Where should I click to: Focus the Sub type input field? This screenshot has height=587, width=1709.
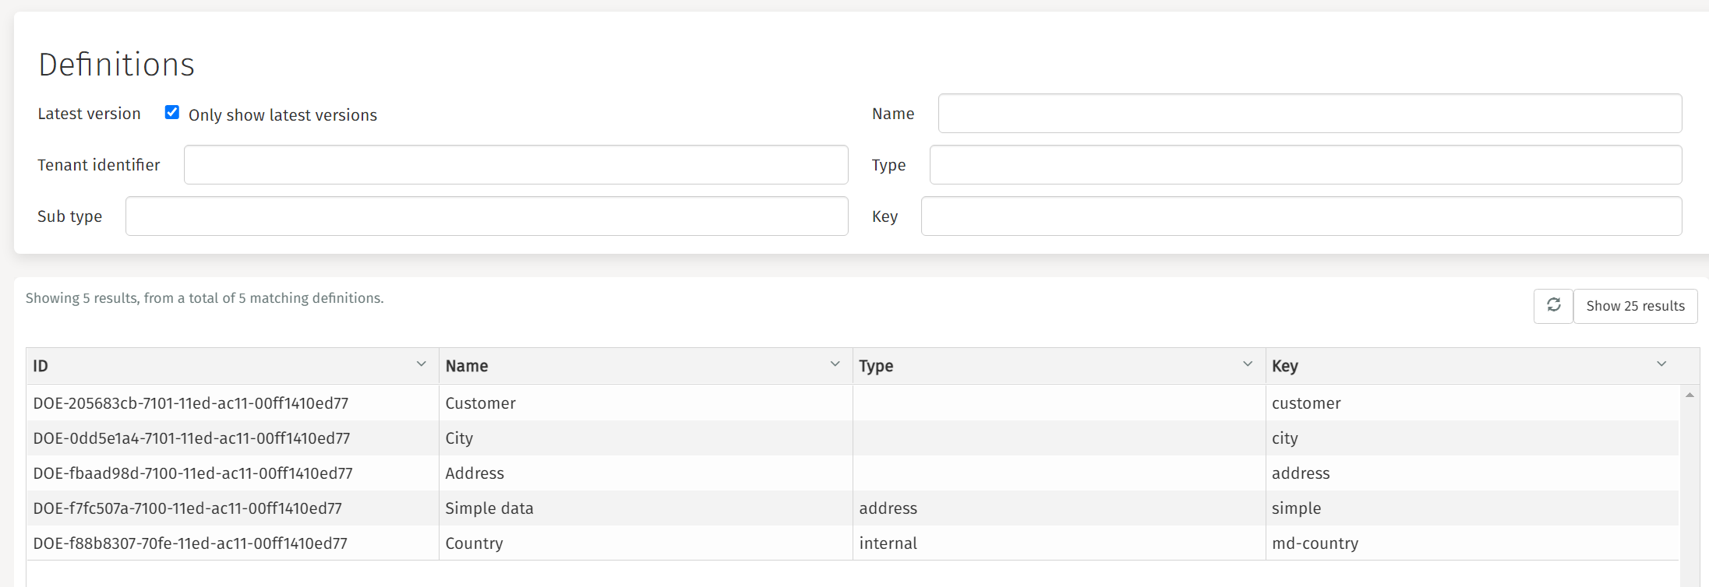point(486,216)
